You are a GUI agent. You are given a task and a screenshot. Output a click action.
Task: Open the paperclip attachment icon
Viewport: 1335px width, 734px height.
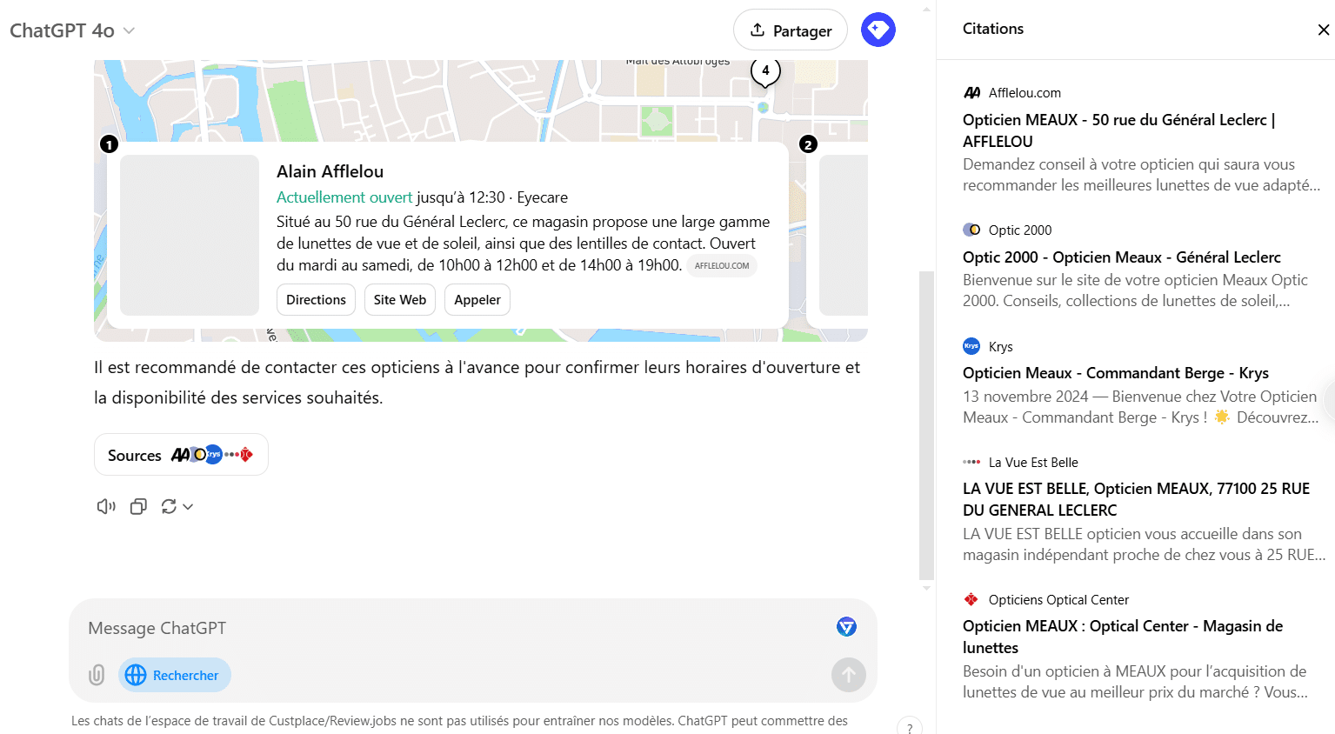point(96,675)
